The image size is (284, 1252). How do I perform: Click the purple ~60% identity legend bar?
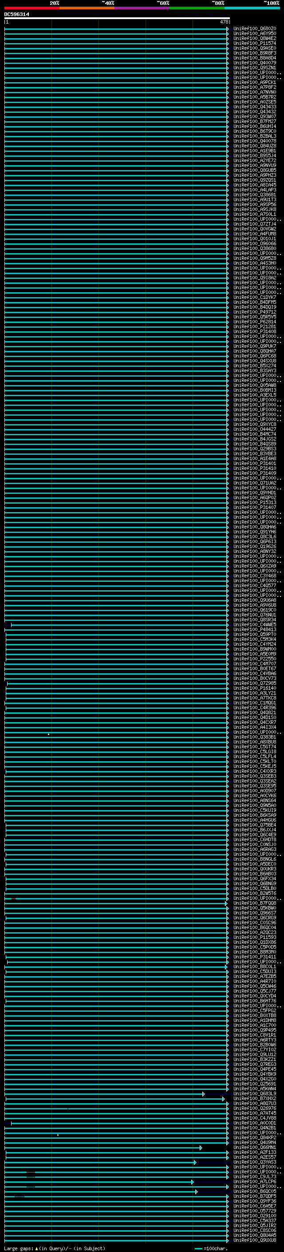pyautogui.click(x=142, y=8)
